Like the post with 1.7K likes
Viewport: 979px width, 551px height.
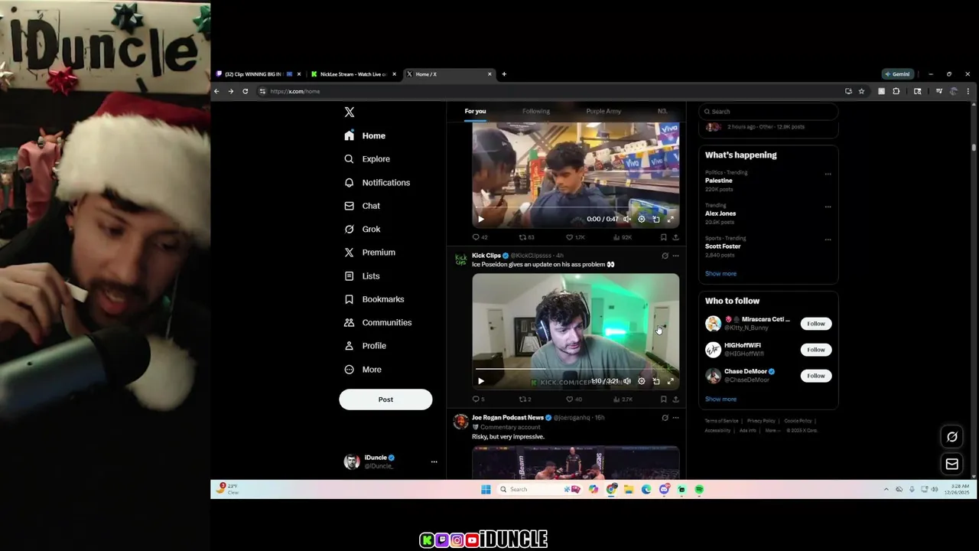[575, 237]
